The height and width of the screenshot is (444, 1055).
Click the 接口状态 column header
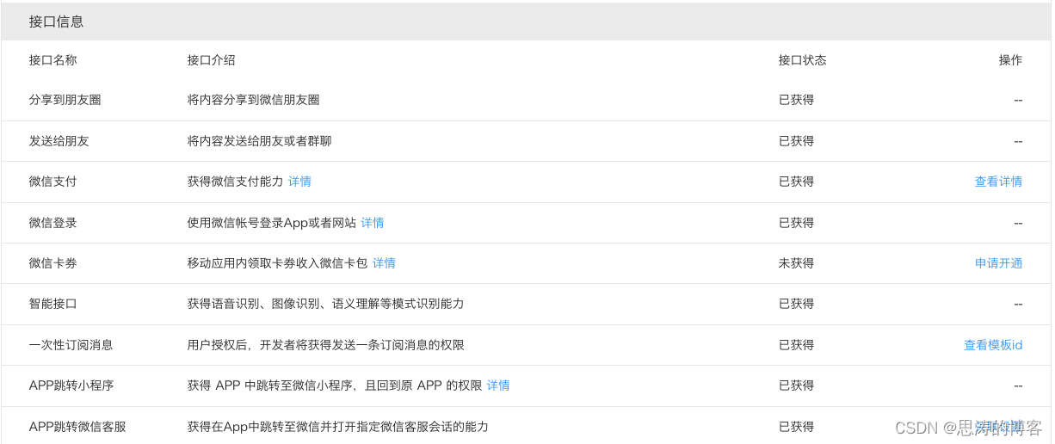[x=802, y=60]
